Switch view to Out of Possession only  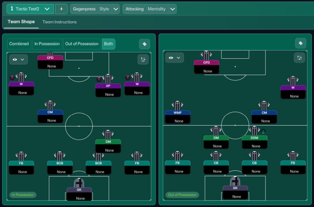(x=82, y=44)
